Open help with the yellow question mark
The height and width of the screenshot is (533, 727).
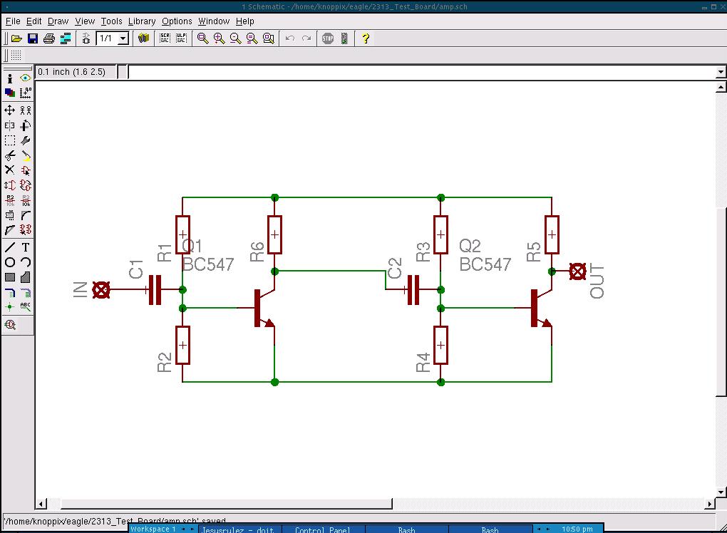(x=366, y=38)
